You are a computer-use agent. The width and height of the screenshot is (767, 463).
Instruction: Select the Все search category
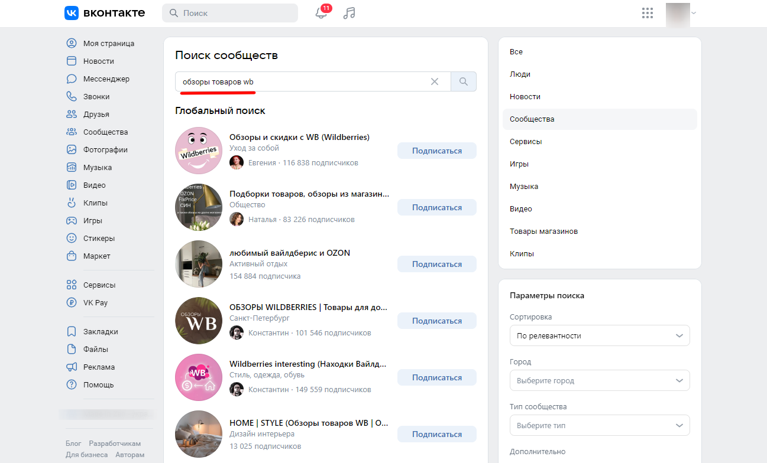click(600, 52)
